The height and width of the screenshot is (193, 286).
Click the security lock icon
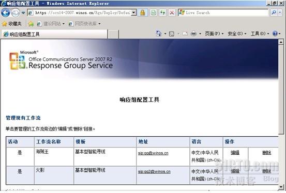143,13
